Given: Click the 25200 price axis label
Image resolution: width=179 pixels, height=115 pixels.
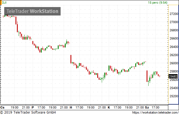Looking at the screenshot, I should click(174, 96).
